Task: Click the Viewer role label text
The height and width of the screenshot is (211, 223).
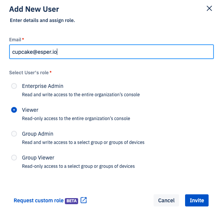Action: (x=30, y=110)
